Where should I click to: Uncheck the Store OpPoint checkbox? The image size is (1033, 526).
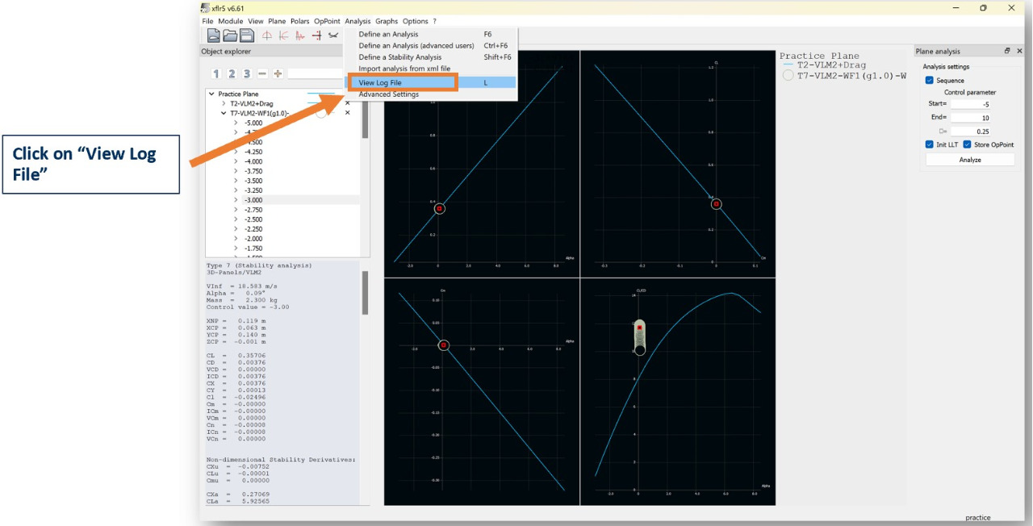click(x=968, y=144)
